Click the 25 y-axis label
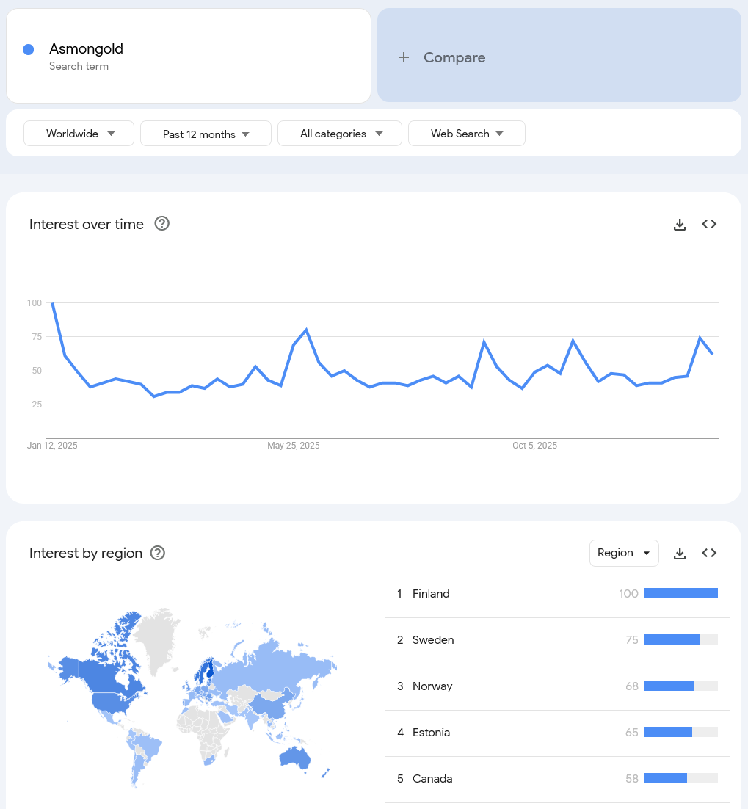The image size is (748, 809). pos(37,404)
